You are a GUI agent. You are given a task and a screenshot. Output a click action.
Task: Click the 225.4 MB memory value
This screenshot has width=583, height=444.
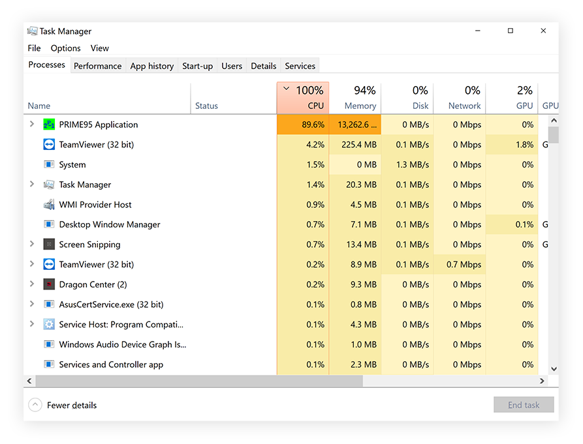(x=359, y=145)
